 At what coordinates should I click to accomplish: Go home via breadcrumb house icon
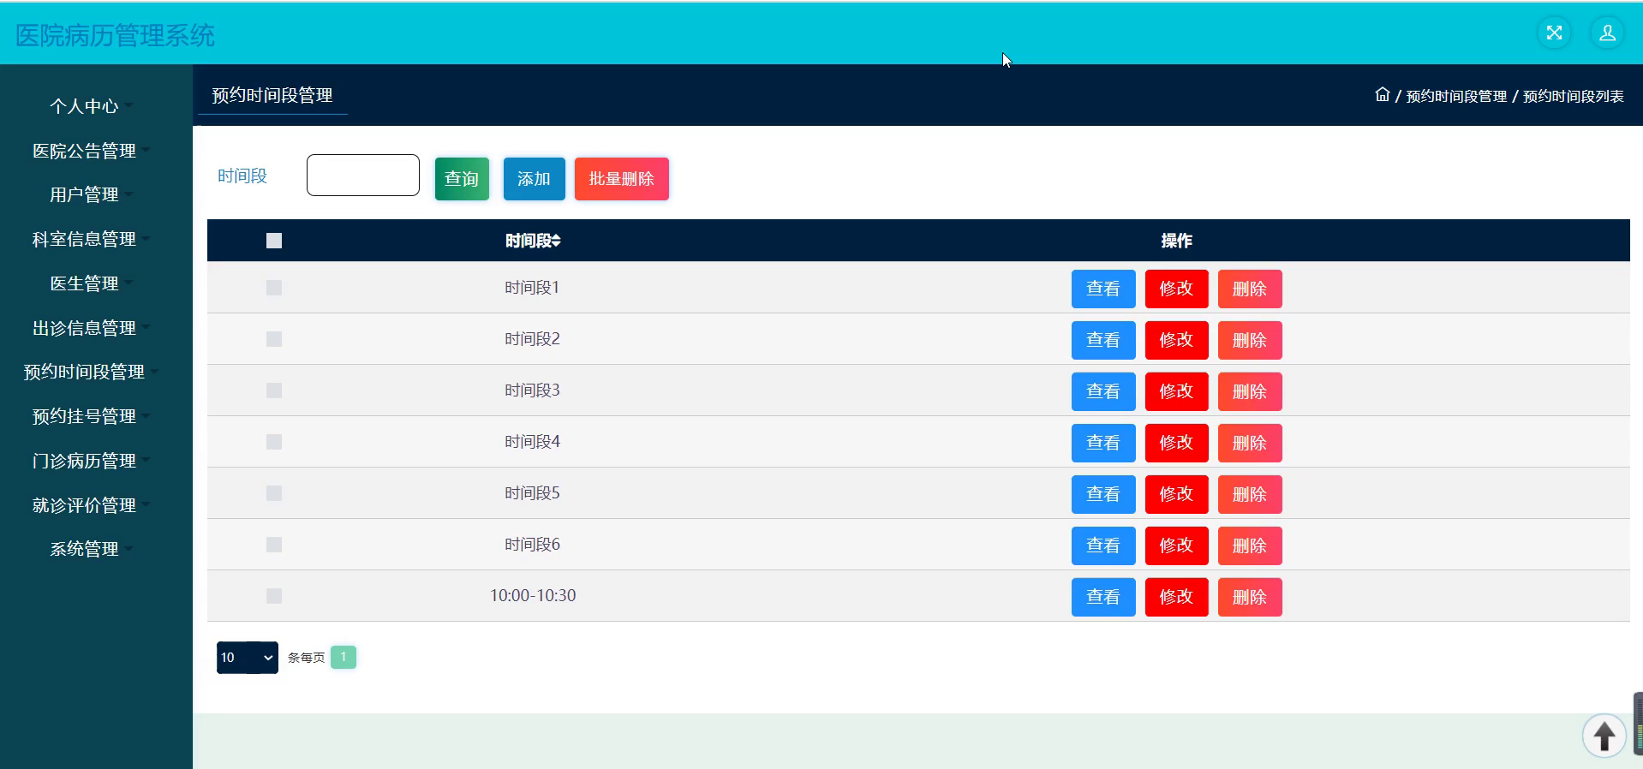1382,95
